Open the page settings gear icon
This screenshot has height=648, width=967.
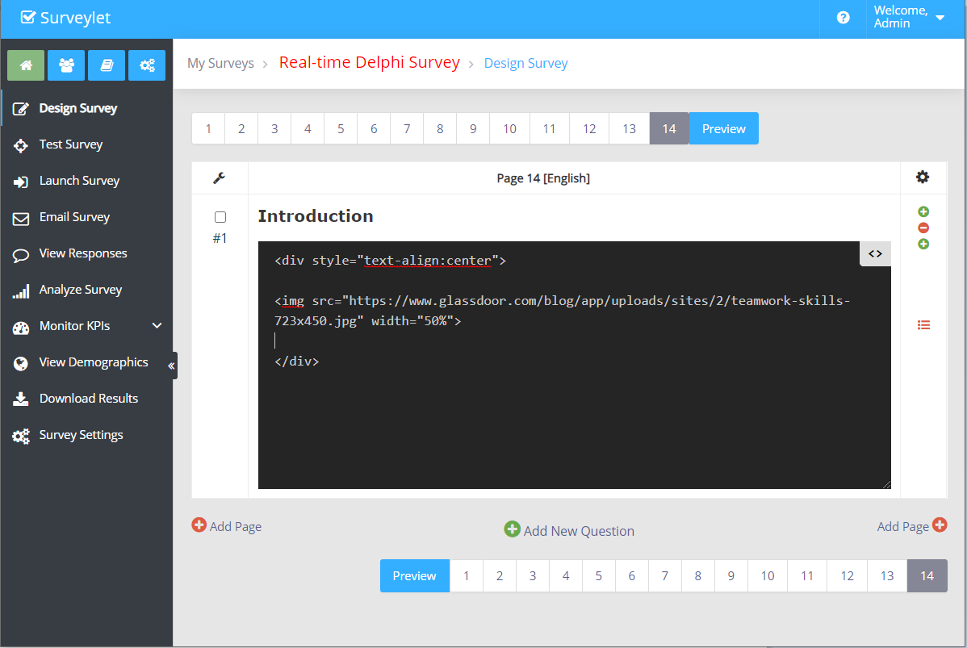coord(923,178)
